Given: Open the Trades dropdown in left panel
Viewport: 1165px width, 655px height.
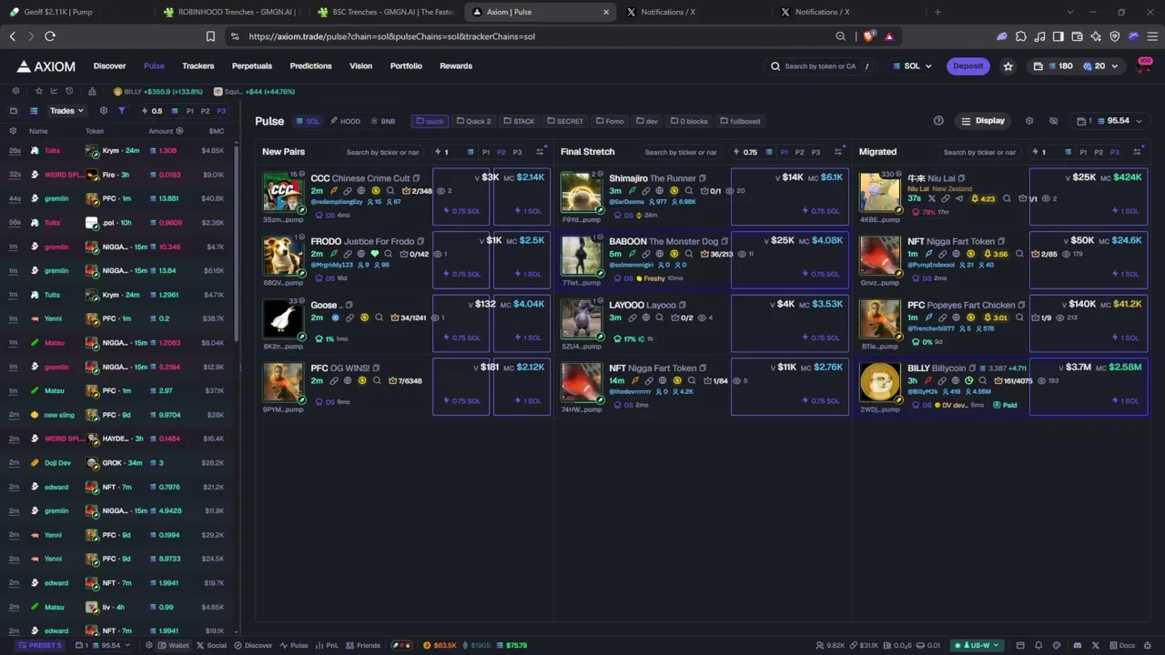Looking at the screenshot, I should pos(66,111).
